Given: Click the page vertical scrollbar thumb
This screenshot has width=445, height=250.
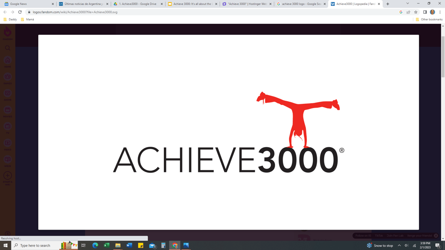Looking at the screenshot, I should click(x=443, y=57).
